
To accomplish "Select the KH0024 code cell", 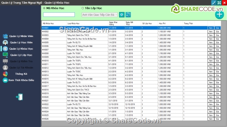I will (x=54, y=111).
